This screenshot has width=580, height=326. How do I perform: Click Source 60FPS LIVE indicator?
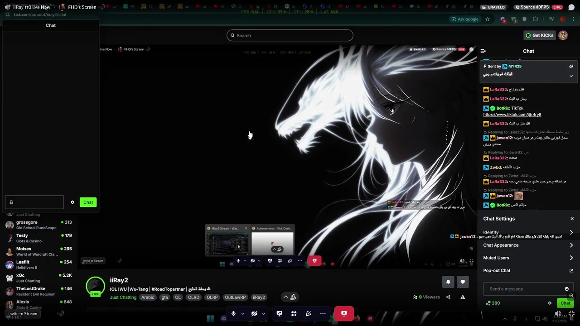[x=538, y=7]
